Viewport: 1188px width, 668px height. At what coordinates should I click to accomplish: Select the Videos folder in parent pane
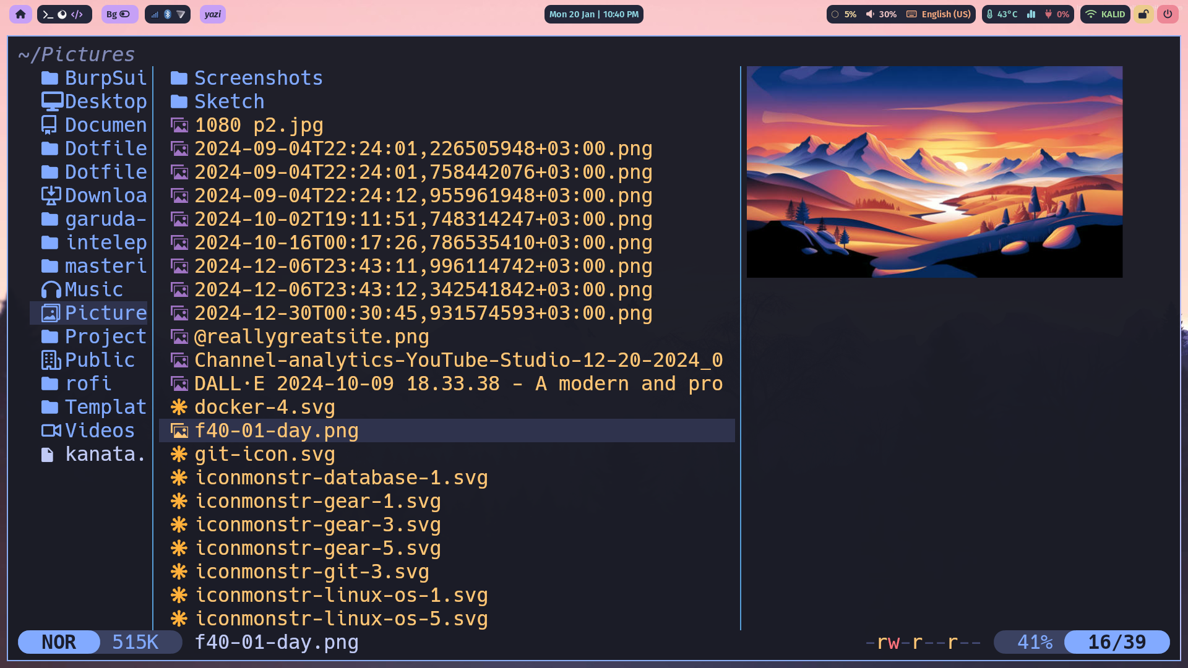[99, 430]
